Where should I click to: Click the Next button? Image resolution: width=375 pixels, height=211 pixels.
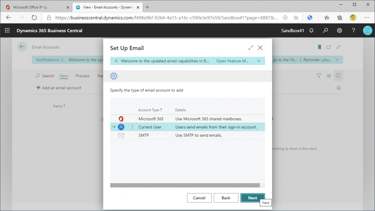pos(253,198)
